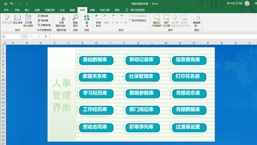Open the Name Box dropdown arrow
Viewport: 257px width, 145px height.
point(20,37)
